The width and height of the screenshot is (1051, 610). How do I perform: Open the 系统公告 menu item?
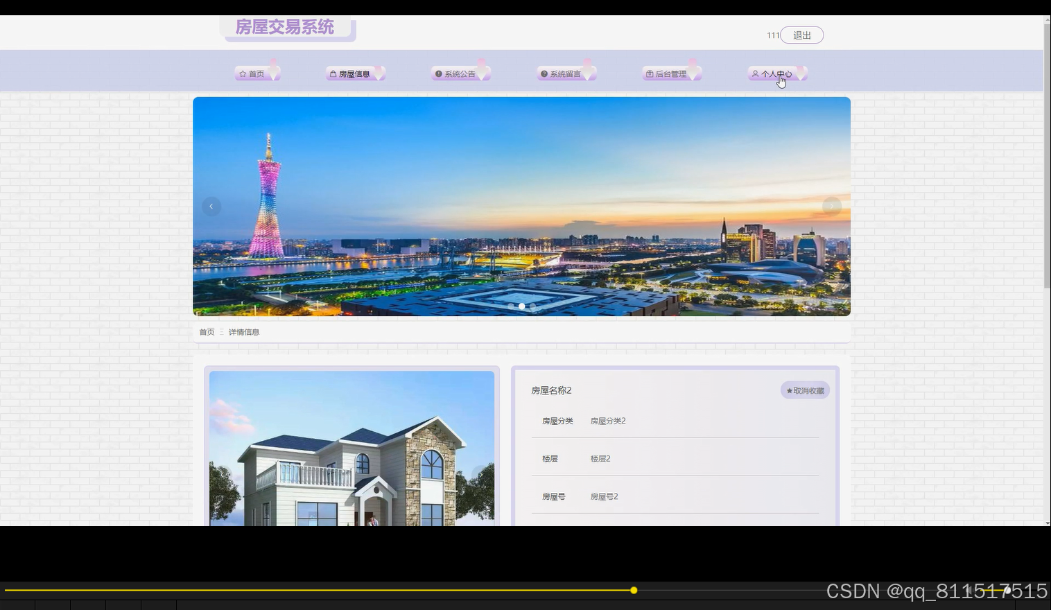pyautogui.click(x=460, y=73)
